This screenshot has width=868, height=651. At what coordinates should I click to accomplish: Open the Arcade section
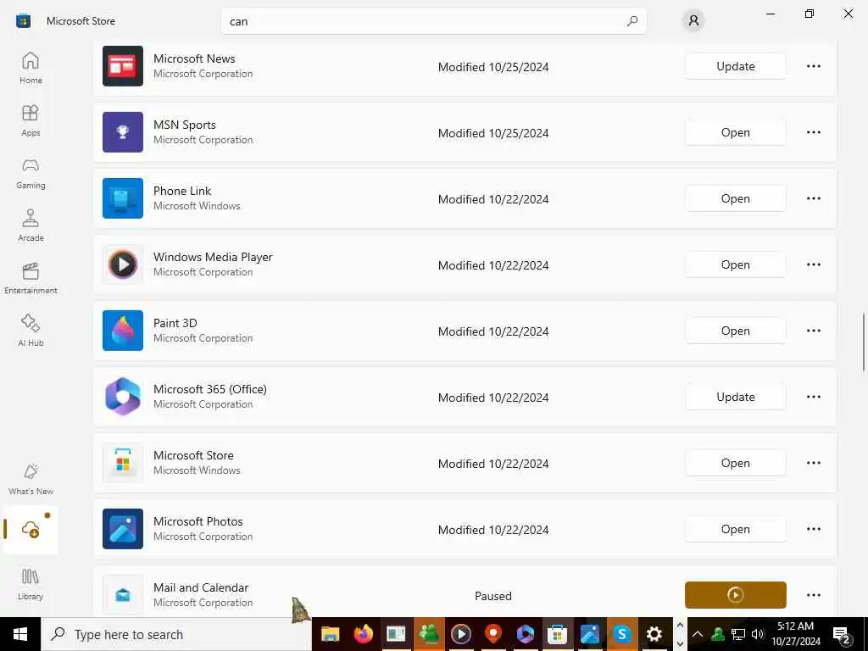click(31, 225)
